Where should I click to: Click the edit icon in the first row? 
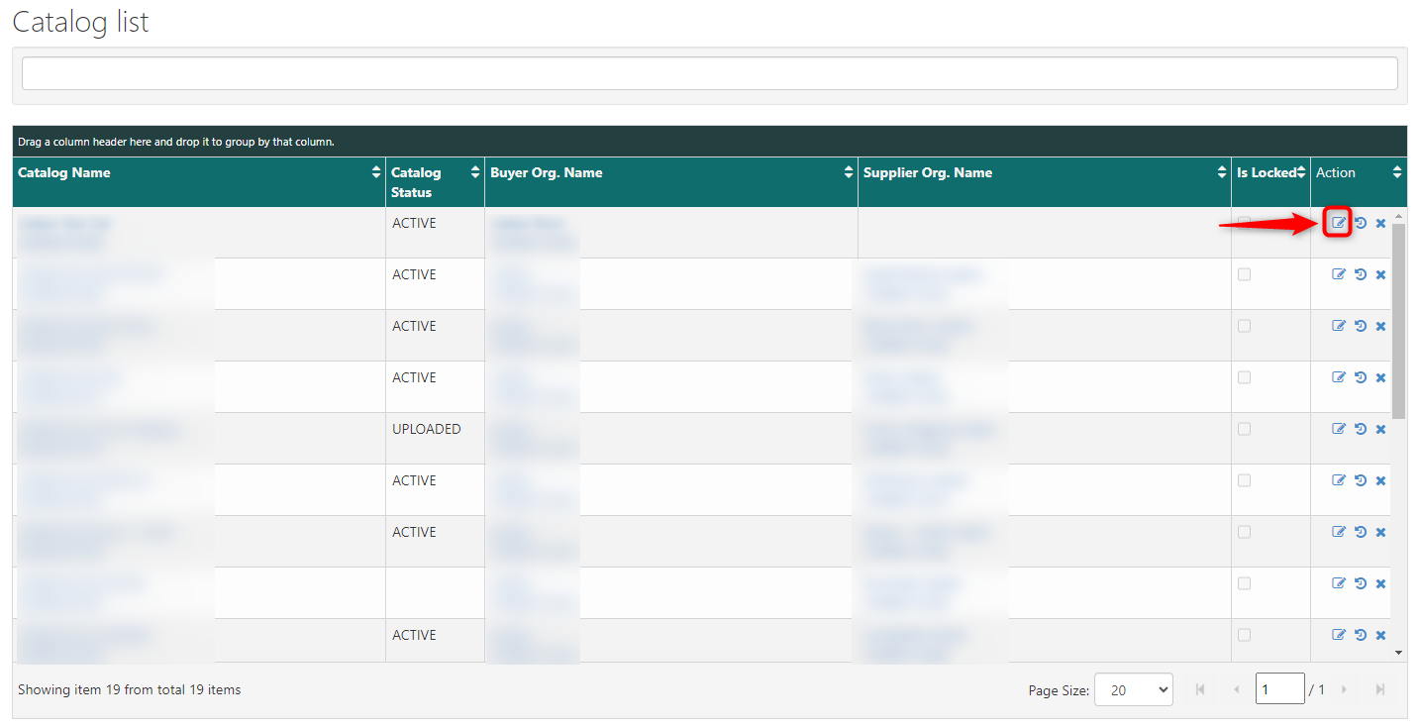coord(1338,223)
